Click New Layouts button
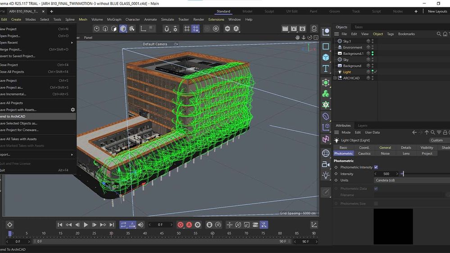Image resolution: width=450 pixels, height=253 pixels. pyautogui.click(x=437, y=11)
